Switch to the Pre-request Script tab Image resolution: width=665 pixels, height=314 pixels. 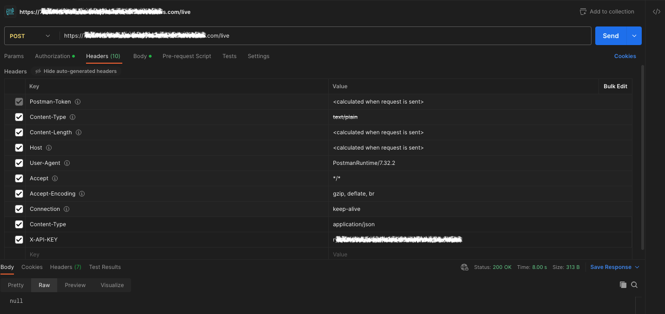pyautogui.click(x=186, y=56)
